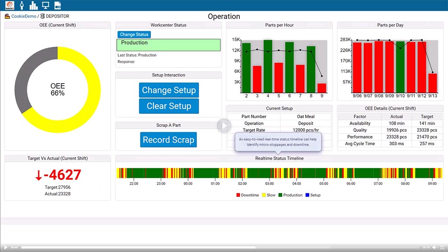Seek on the video progress bar
The image size is (448, 252).
pyautogui.click(x=219, y=248)
